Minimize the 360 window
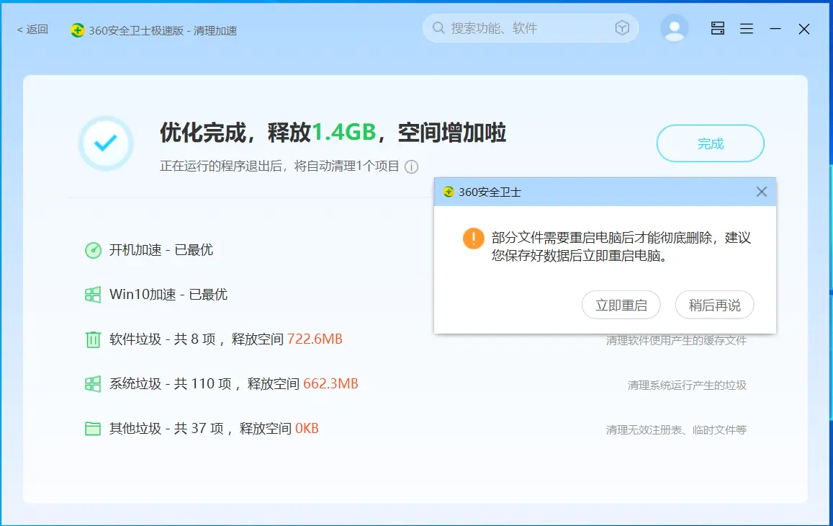This screenshot has width=833, height=526. [775, 29]
